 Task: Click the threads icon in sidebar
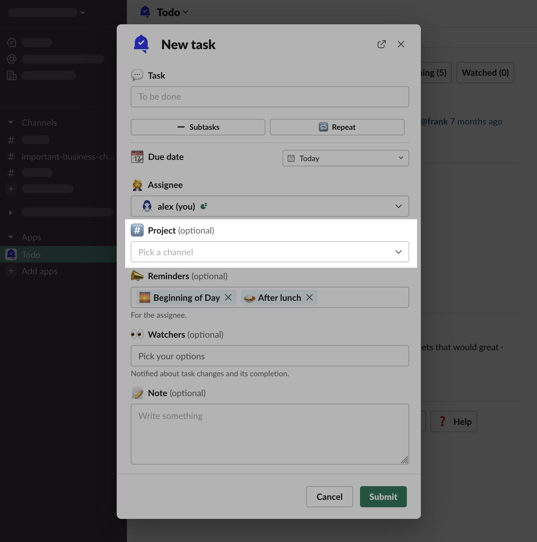pyautogui.click(x=12, y=43)
